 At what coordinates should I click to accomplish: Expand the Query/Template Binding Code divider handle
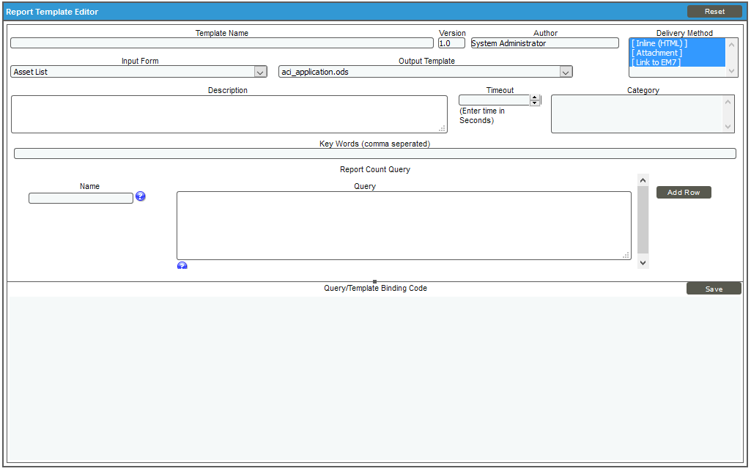point(374,281)
